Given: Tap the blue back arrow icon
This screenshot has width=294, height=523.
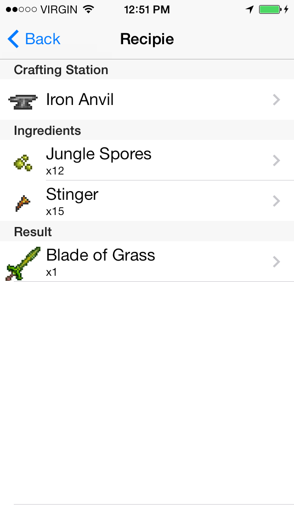Looking at the screenshot, I should point(13,39).
